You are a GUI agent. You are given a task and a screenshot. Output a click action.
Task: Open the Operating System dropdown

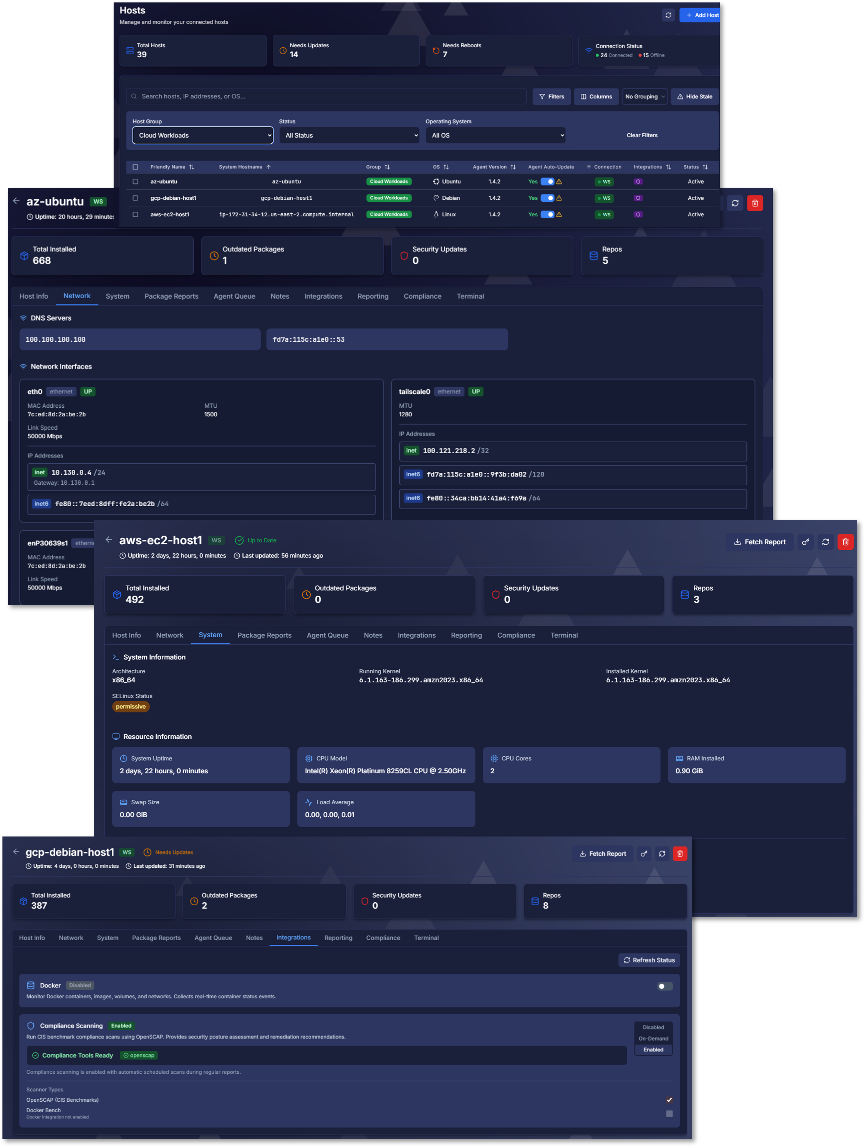click(x=495, y=135)
